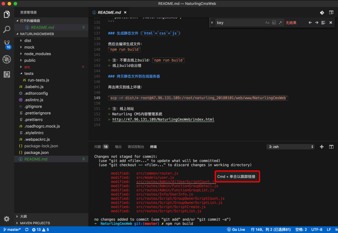Switch to the 问题 (Problems) tab
The width and height of the screenshot is (338, 233).
pos(101,147)
